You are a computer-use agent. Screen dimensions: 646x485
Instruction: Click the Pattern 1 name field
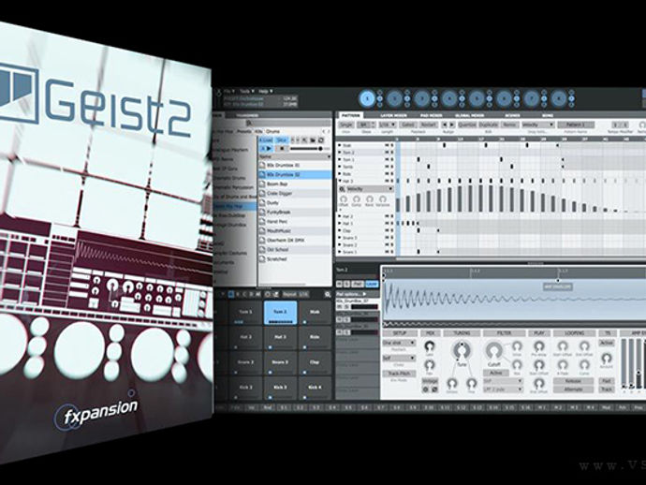(x=576, y=125)
